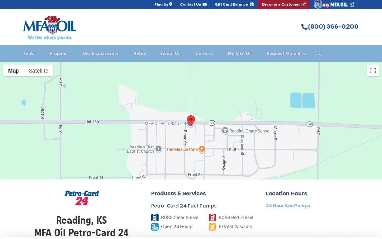Viewport: 382px width, 239px height.
Task: Toggle fullscreen map view
Action: click(x=373, y=70)
